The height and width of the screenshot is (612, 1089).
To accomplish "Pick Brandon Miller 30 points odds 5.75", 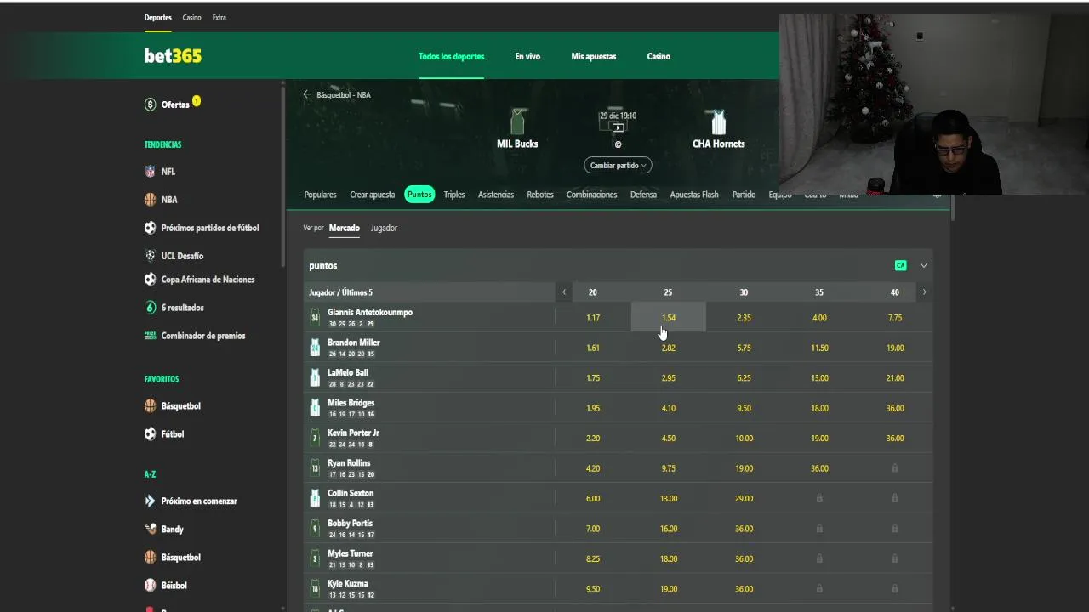I will coord(744,348).
